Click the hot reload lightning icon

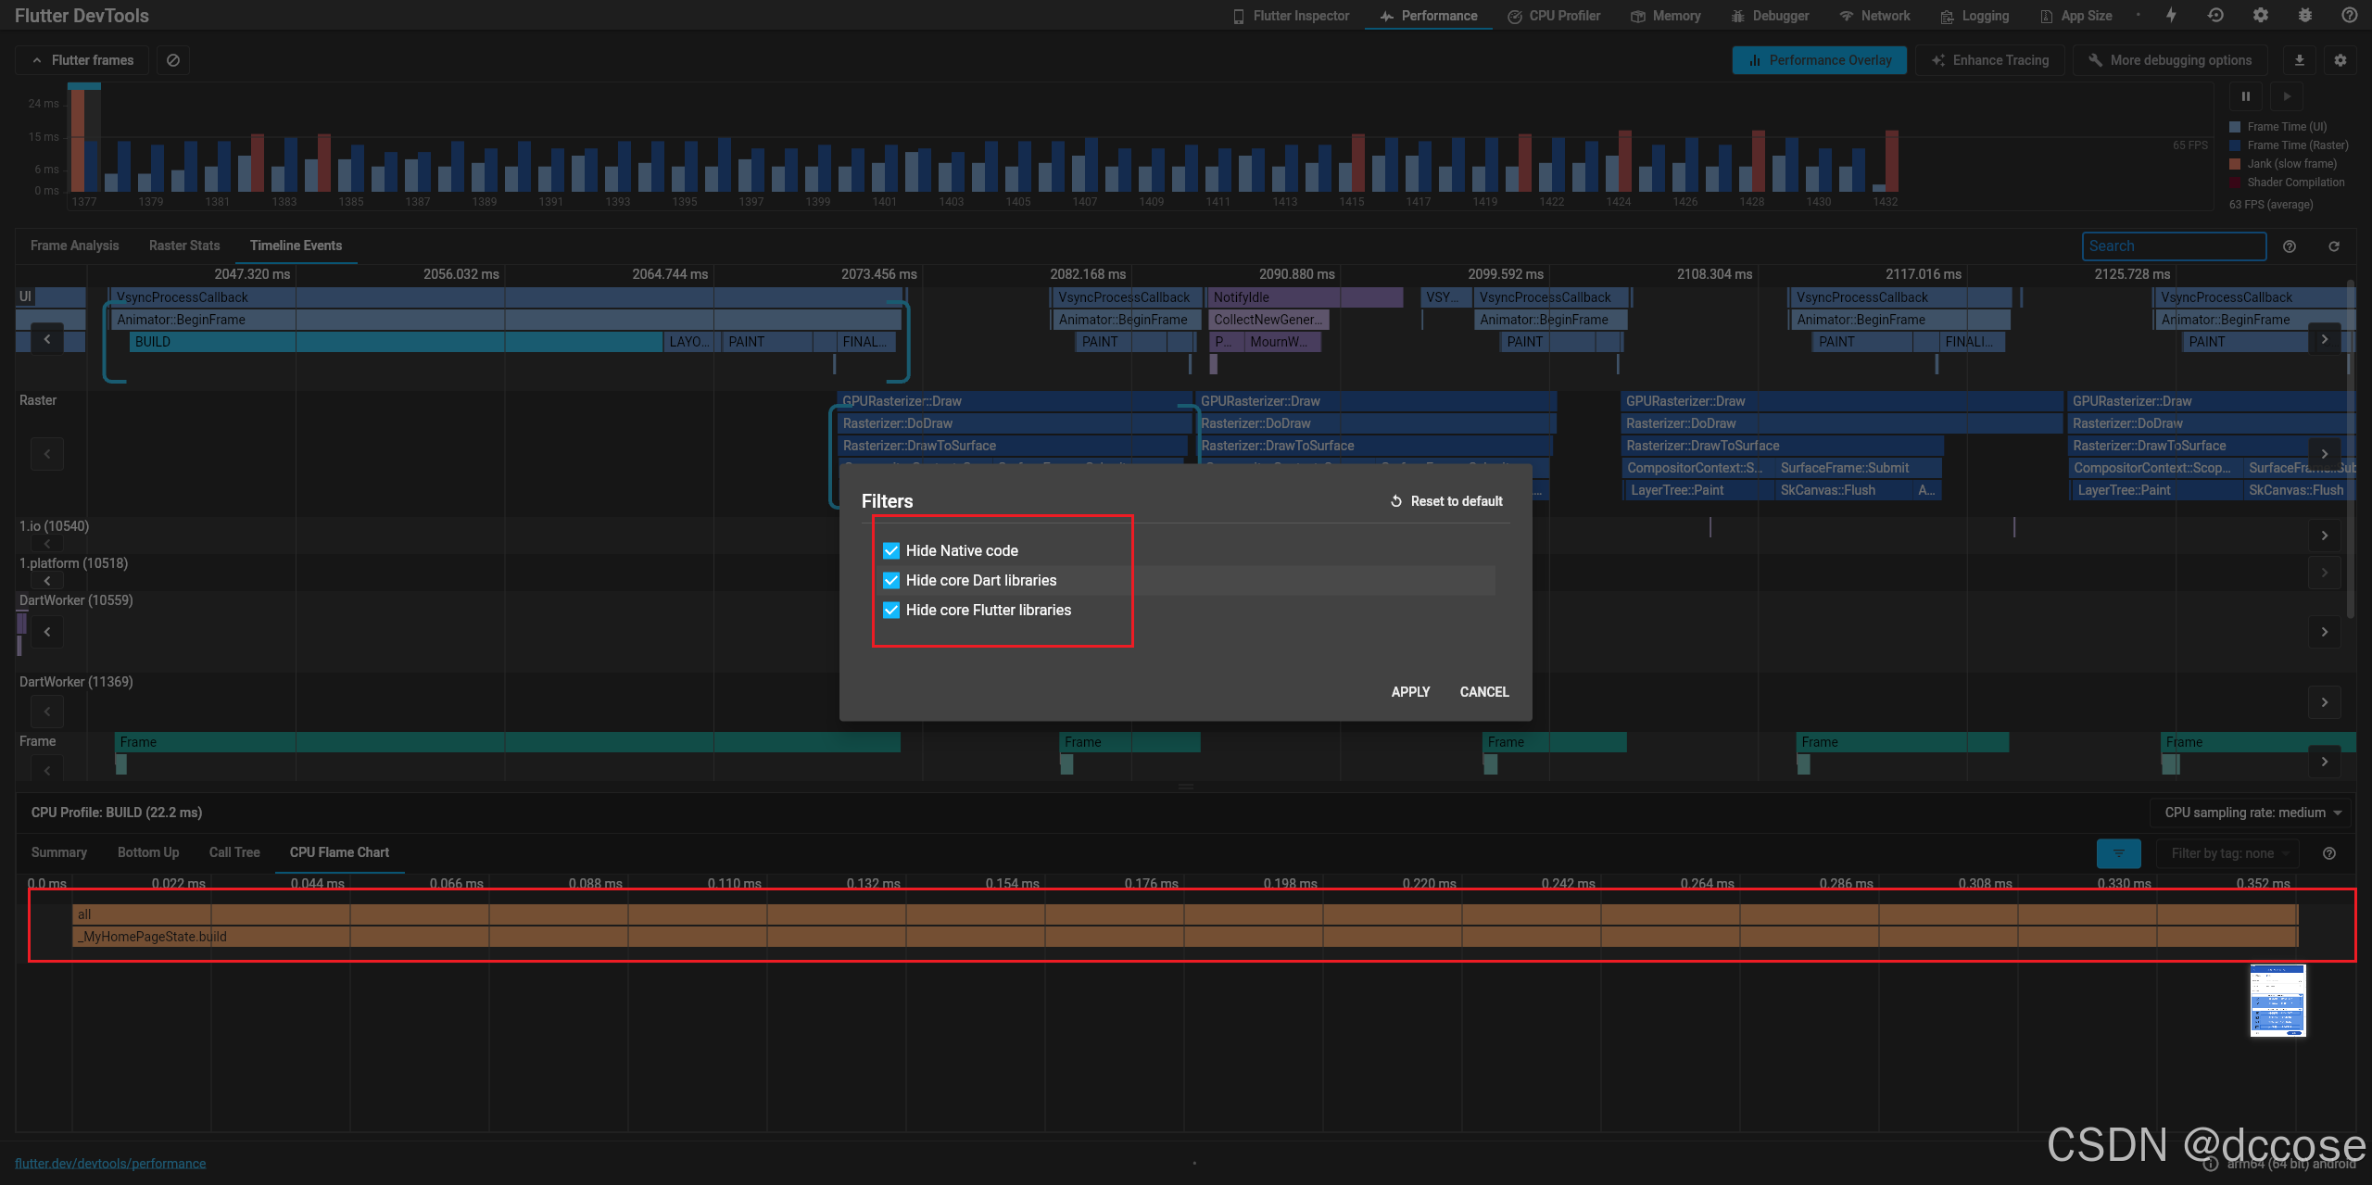click(x=2171, y=16)
